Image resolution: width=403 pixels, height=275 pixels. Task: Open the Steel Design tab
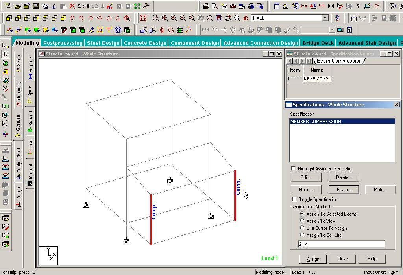point(104,43)
